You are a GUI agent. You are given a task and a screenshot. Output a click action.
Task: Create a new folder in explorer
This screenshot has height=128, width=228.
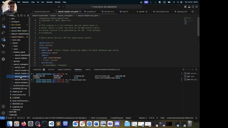click(21, 16)
